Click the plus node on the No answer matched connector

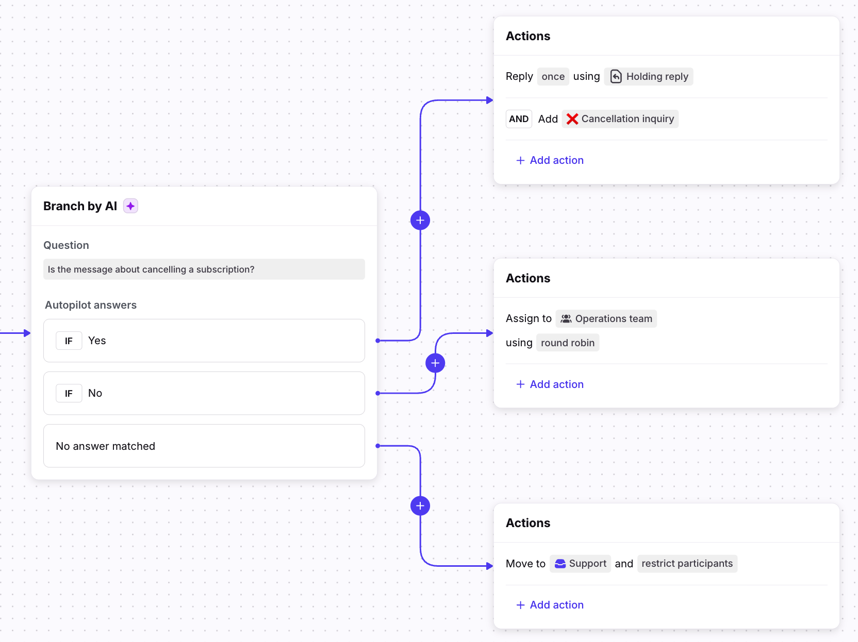pos(420,506)
